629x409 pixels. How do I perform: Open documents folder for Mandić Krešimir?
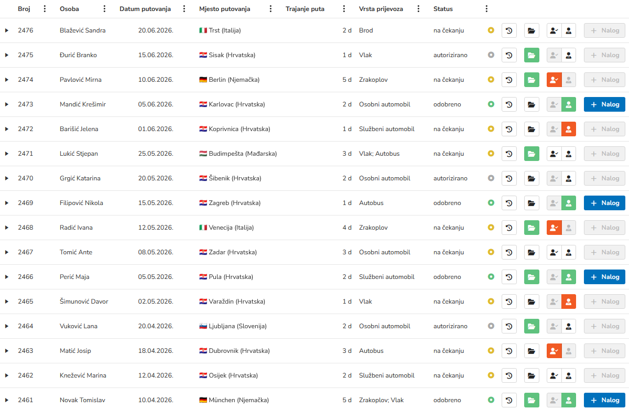(x=532, y=104)
